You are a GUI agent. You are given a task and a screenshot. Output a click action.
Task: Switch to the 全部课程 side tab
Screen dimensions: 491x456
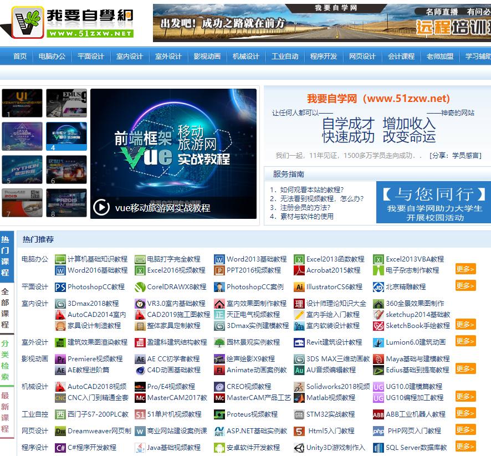(x=5, y=308)
